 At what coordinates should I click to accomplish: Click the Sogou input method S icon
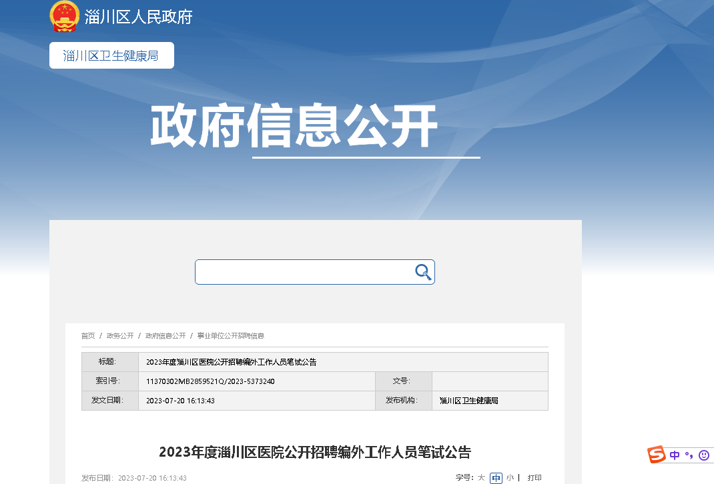click(657, 455)
